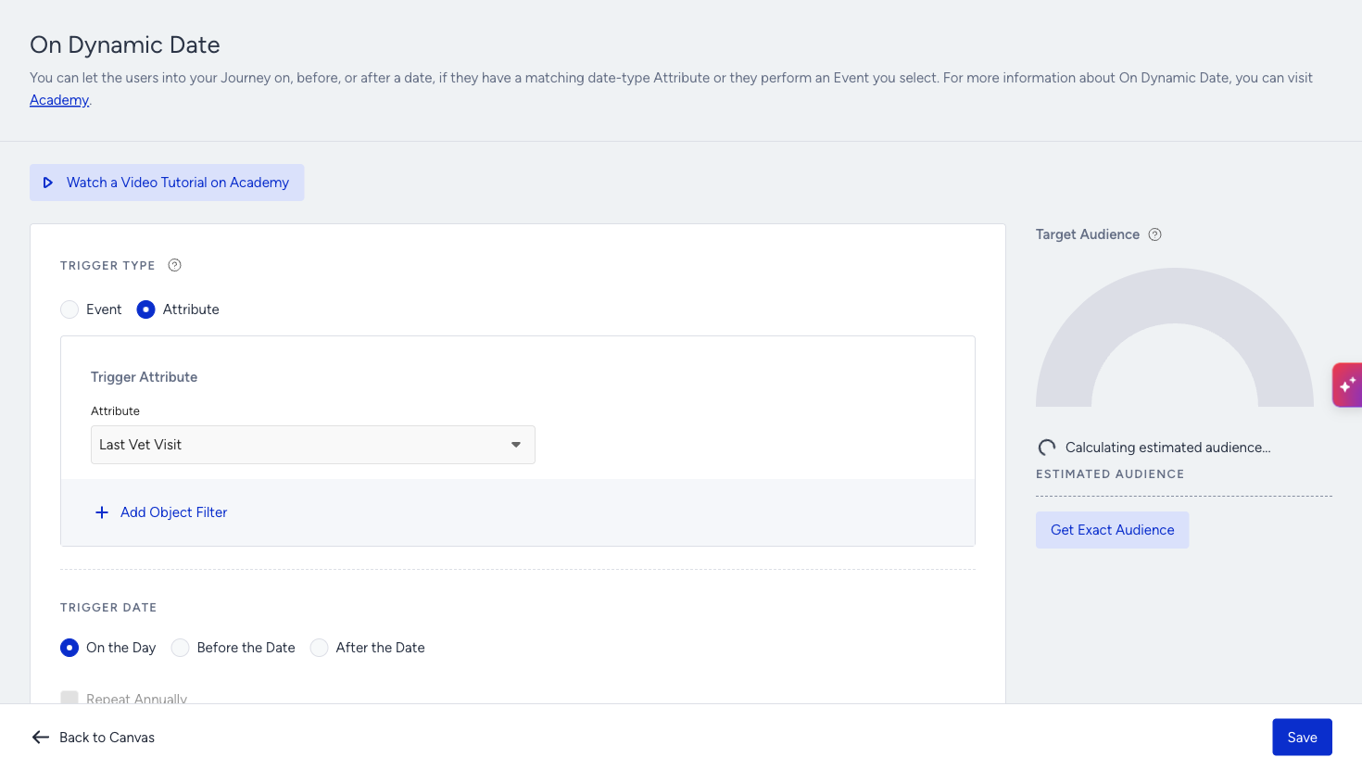Click the back arrow icon at bottom
This screenshot has width=1362, height=770.
point(41,738)
